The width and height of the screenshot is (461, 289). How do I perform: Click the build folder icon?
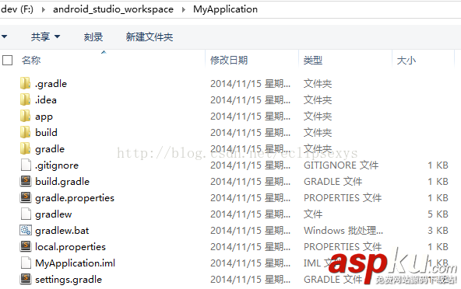tap(25, 132)
